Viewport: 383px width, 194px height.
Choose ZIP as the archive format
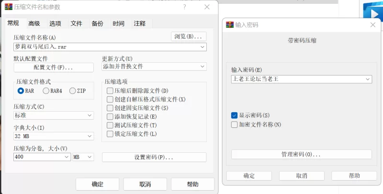click(73, 91)
